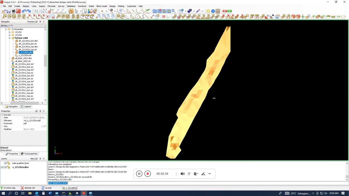The width and height of the screenshot is (349, 196).
Task: Click the no-snap prohibited circle icon
Action: [x=111, y=11]
